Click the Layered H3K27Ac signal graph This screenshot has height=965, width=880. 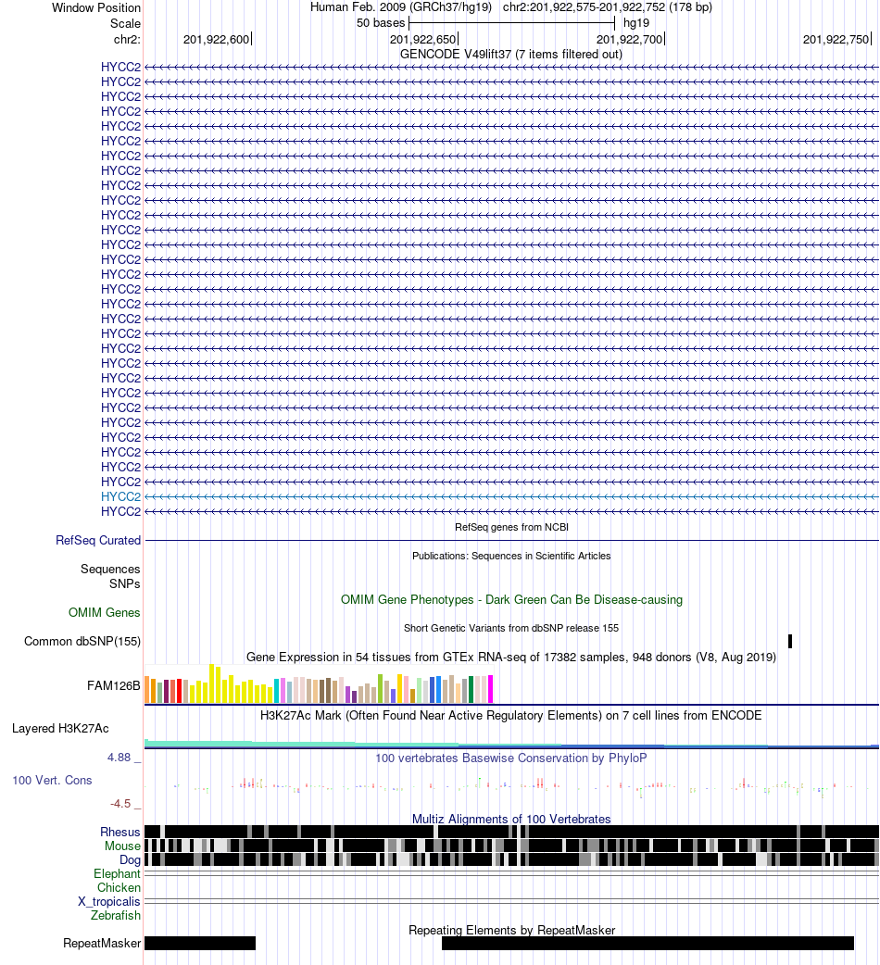pos(512,744)
